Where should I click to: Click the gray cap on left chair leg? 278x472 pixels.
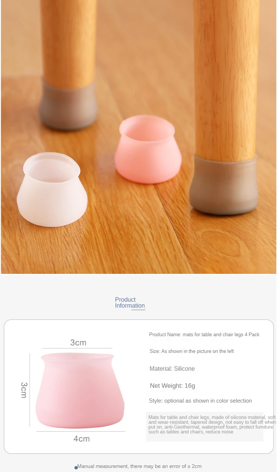(x=69, y=104)
